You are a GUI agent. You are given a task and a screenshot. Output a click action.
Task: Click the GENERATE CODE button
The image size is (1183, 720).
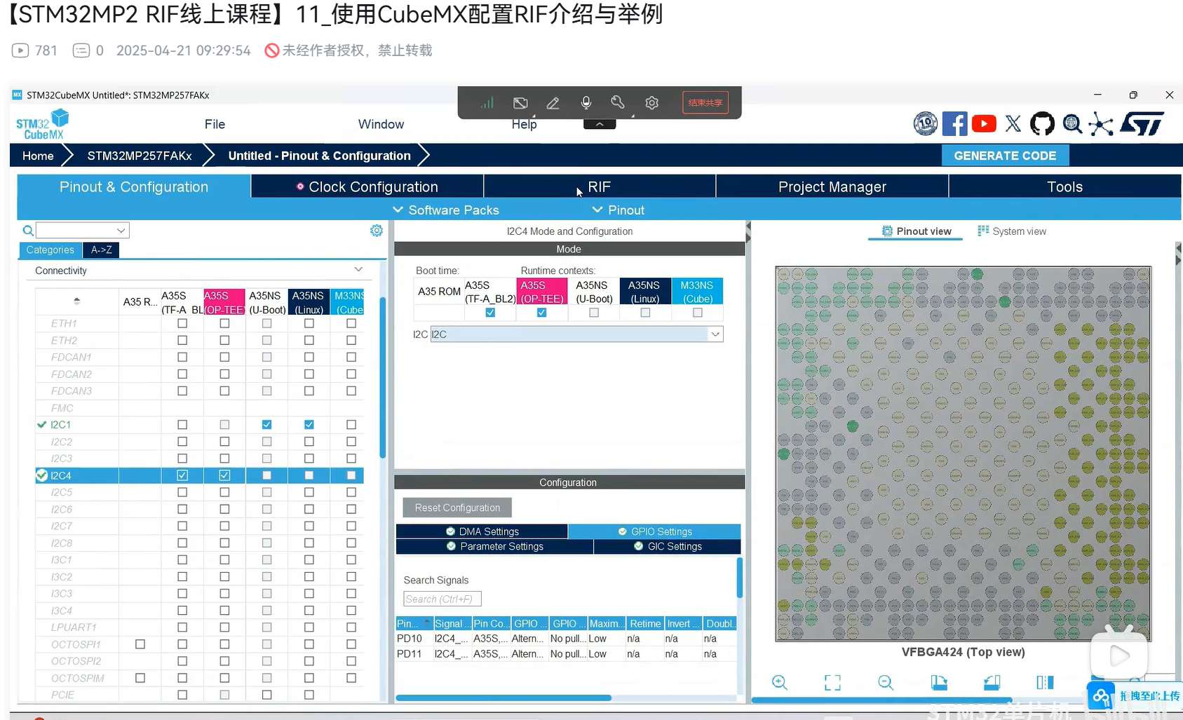point(1005,156)
